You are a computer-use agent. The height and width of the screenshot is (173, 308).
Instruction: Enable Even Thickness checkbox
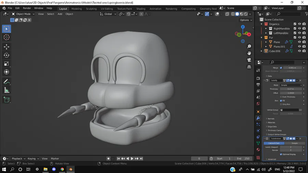point(281,97)
